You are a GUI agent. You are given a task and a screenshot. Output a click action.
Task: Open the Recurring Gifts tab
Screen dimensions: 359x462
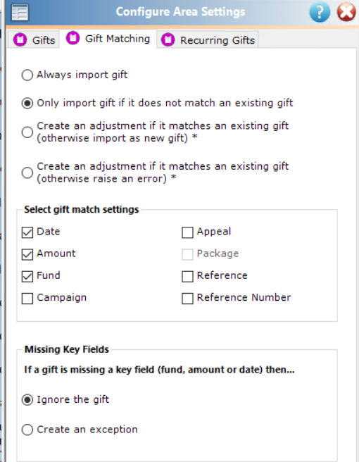click(x=208, y=39)
